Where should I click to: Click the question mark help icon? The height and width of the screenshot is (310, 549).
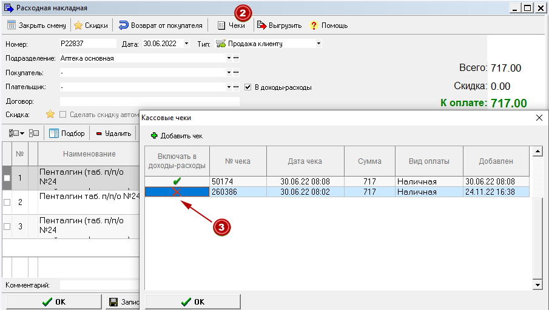point(314,25)
